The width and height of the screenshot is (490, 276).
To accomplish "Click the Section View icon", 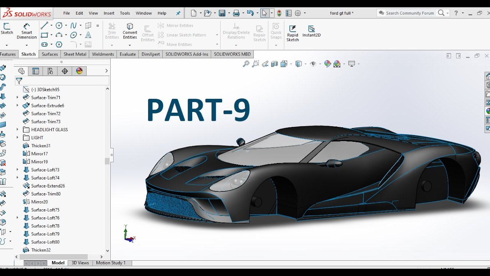I will click(x=274, y=64).
